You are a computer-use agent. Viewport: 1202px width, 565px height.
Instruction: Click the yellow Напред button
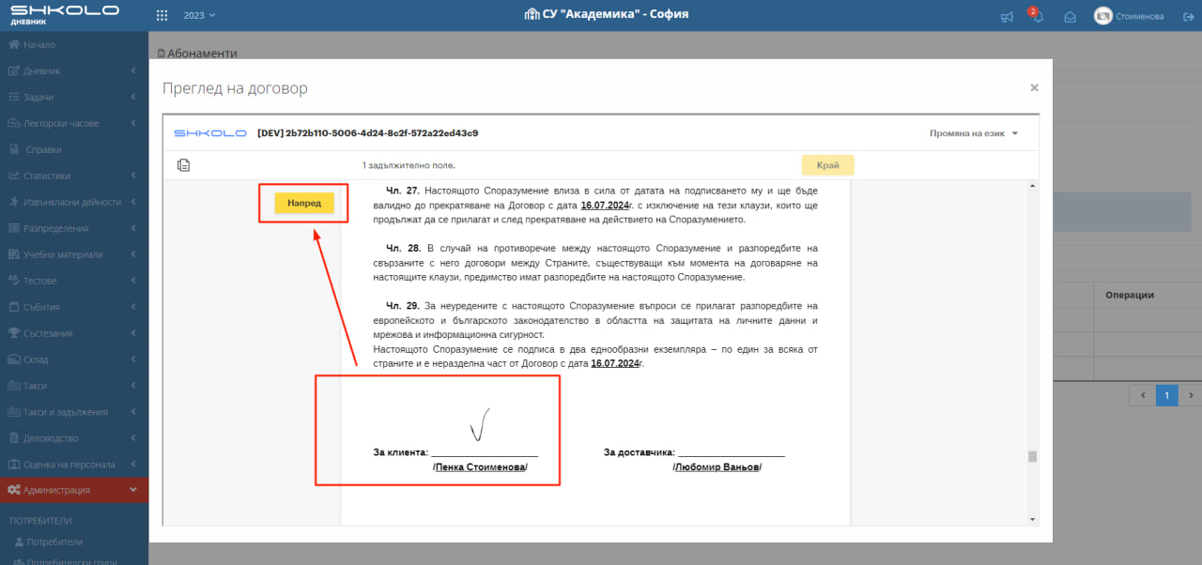303,203
